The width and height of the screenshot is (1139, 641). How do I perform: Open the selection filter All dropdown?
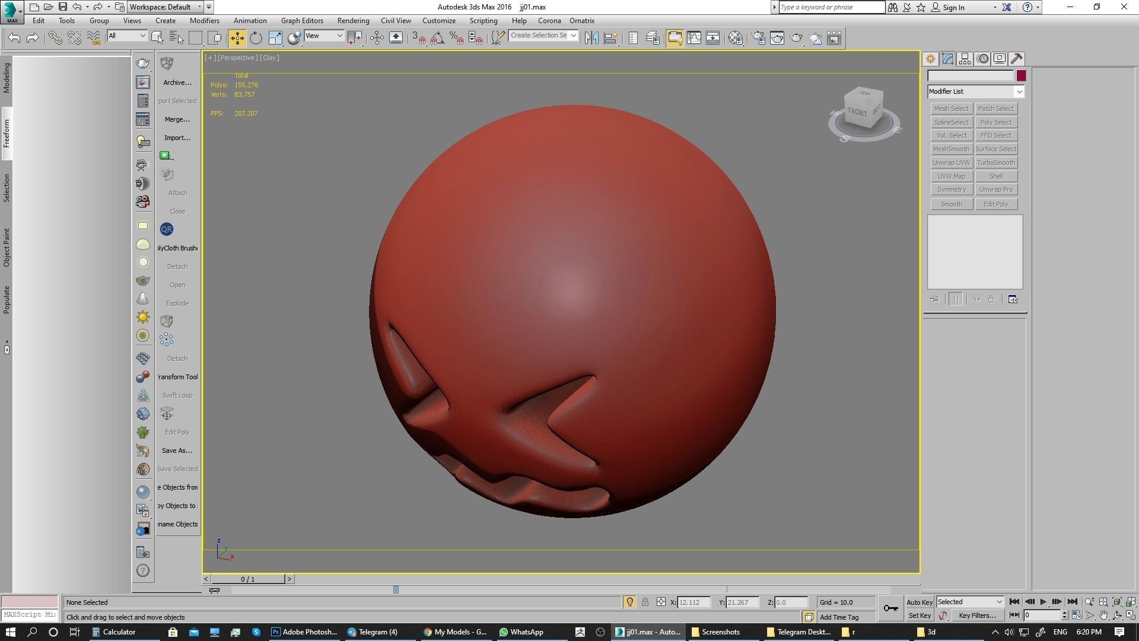click(126, 36)
